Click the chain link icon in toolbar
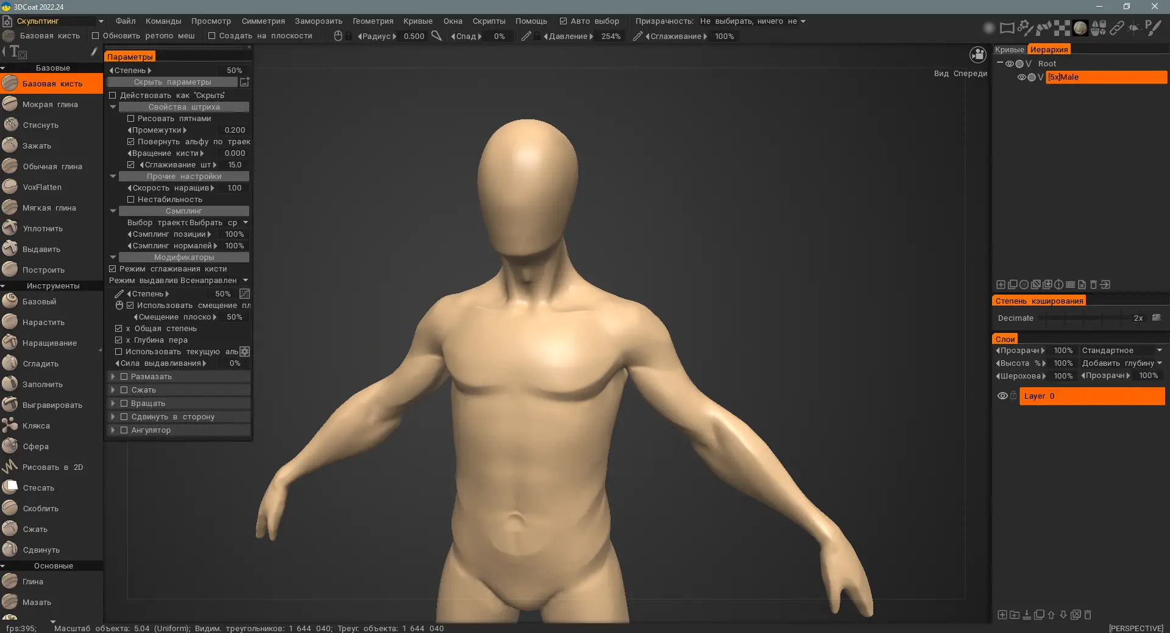Screen dimensions: 1170x633 pyautogui.click(x=1116, y=28)
